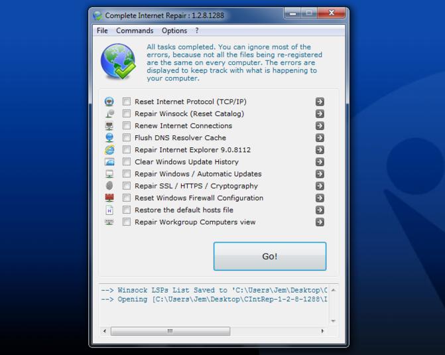Image resolution: width=445 pixels, height=355 pixels.
Task: Check Repair Workgroup Computers view
Action: click(x=127, y=222)
